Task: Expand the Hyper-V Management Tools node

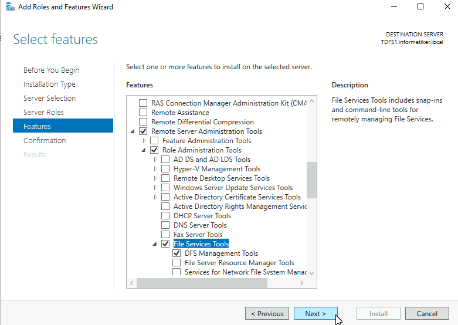Action: [155, 169]
